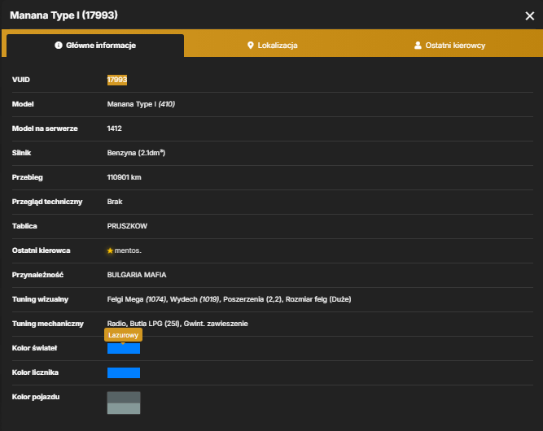Click the VUID row label

21,80
